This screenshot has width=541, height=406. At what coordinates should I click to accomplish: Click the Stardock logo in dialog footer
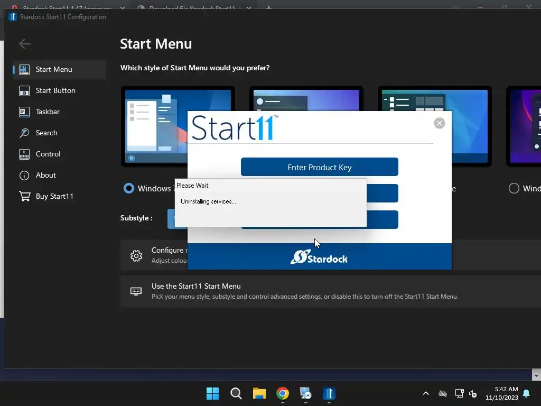(x=319, y=257)
